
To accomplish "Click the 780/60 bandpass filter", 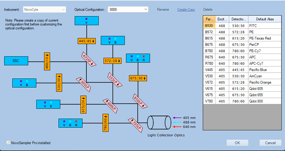I will click(x=106, y=123).
